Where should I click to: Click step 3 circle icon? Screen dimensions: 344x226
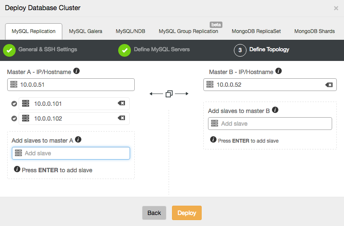[x=240, y=50]
